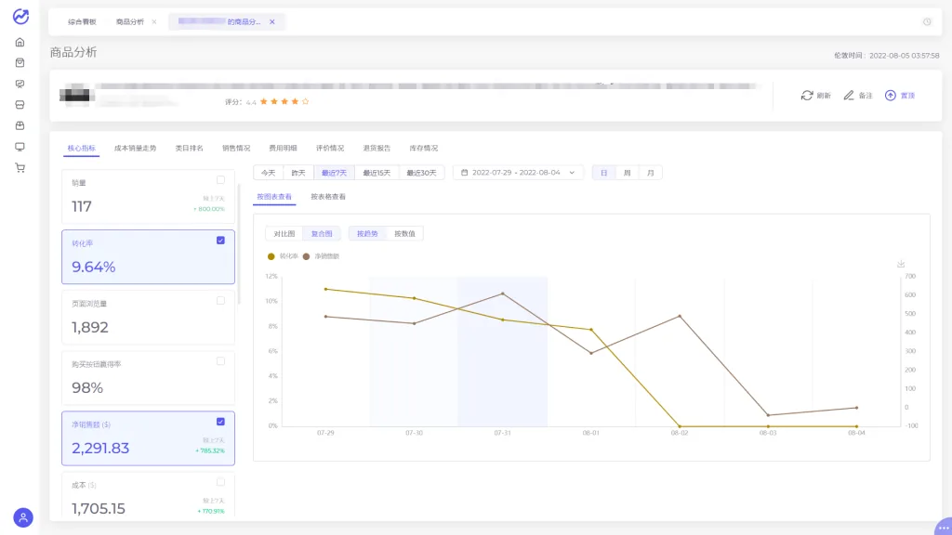Select 退货报告 tab
952x535 pixels.
pos(377,148)
